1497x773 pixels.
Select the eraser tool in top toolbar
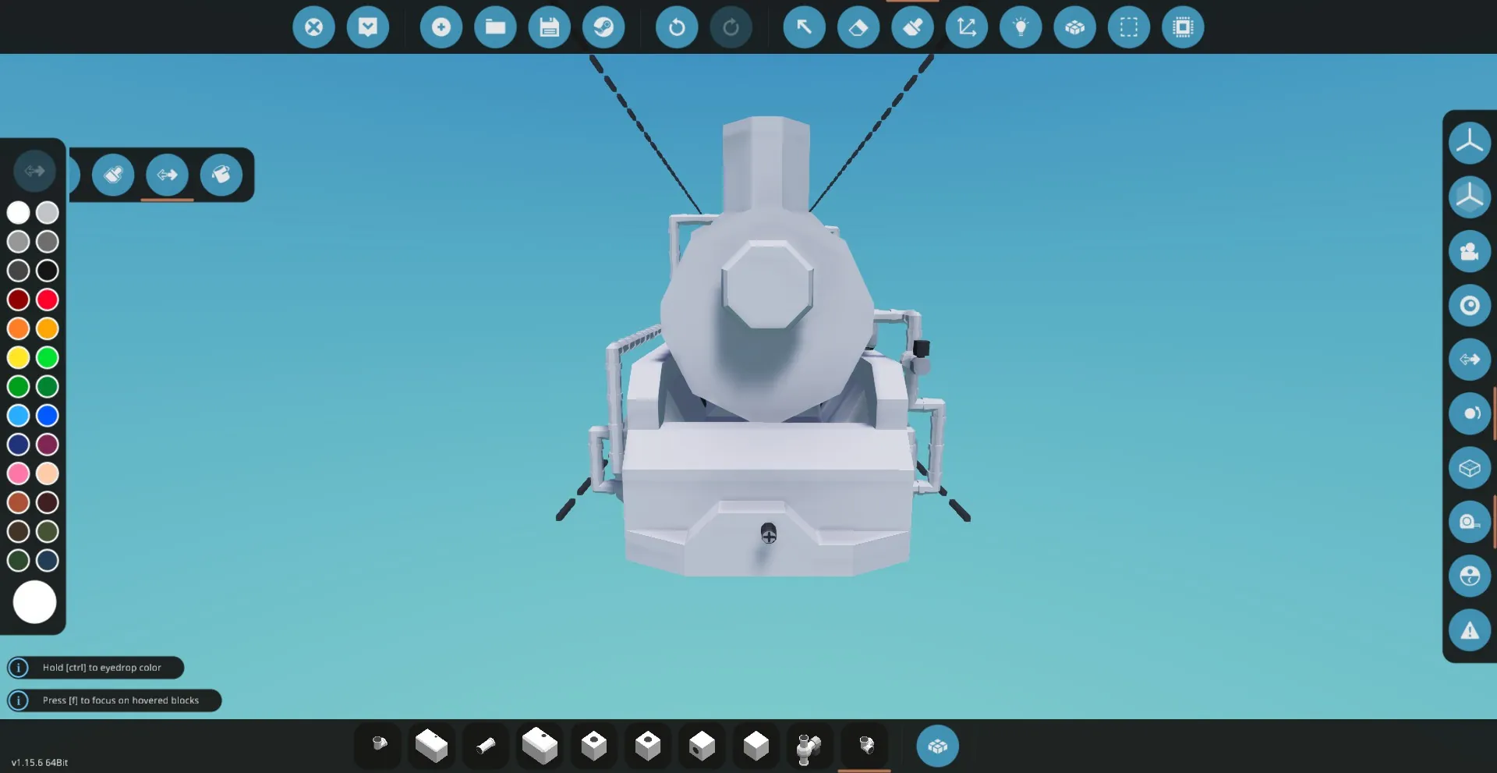pyautogui.click(x=858, y=27)
